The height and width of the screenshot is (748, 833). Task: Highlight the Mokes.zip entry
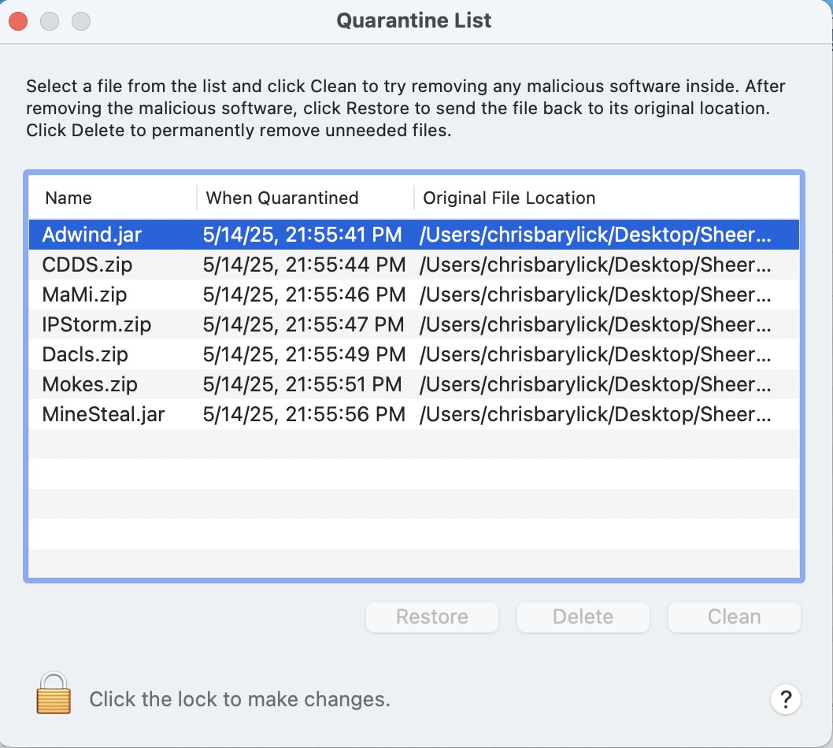coord(90,384)
